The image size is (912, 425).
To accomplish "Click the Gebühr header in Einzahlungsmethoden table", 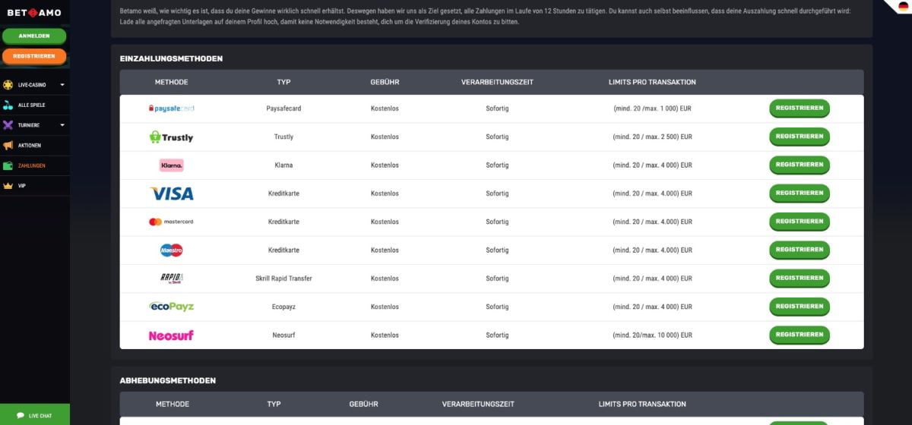I will [x=385, y=82].
